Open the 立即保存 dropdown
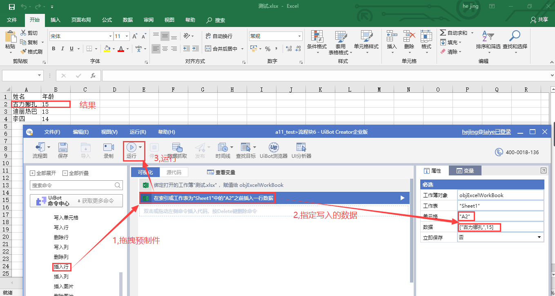555x296 pixels. click(539, 238)
